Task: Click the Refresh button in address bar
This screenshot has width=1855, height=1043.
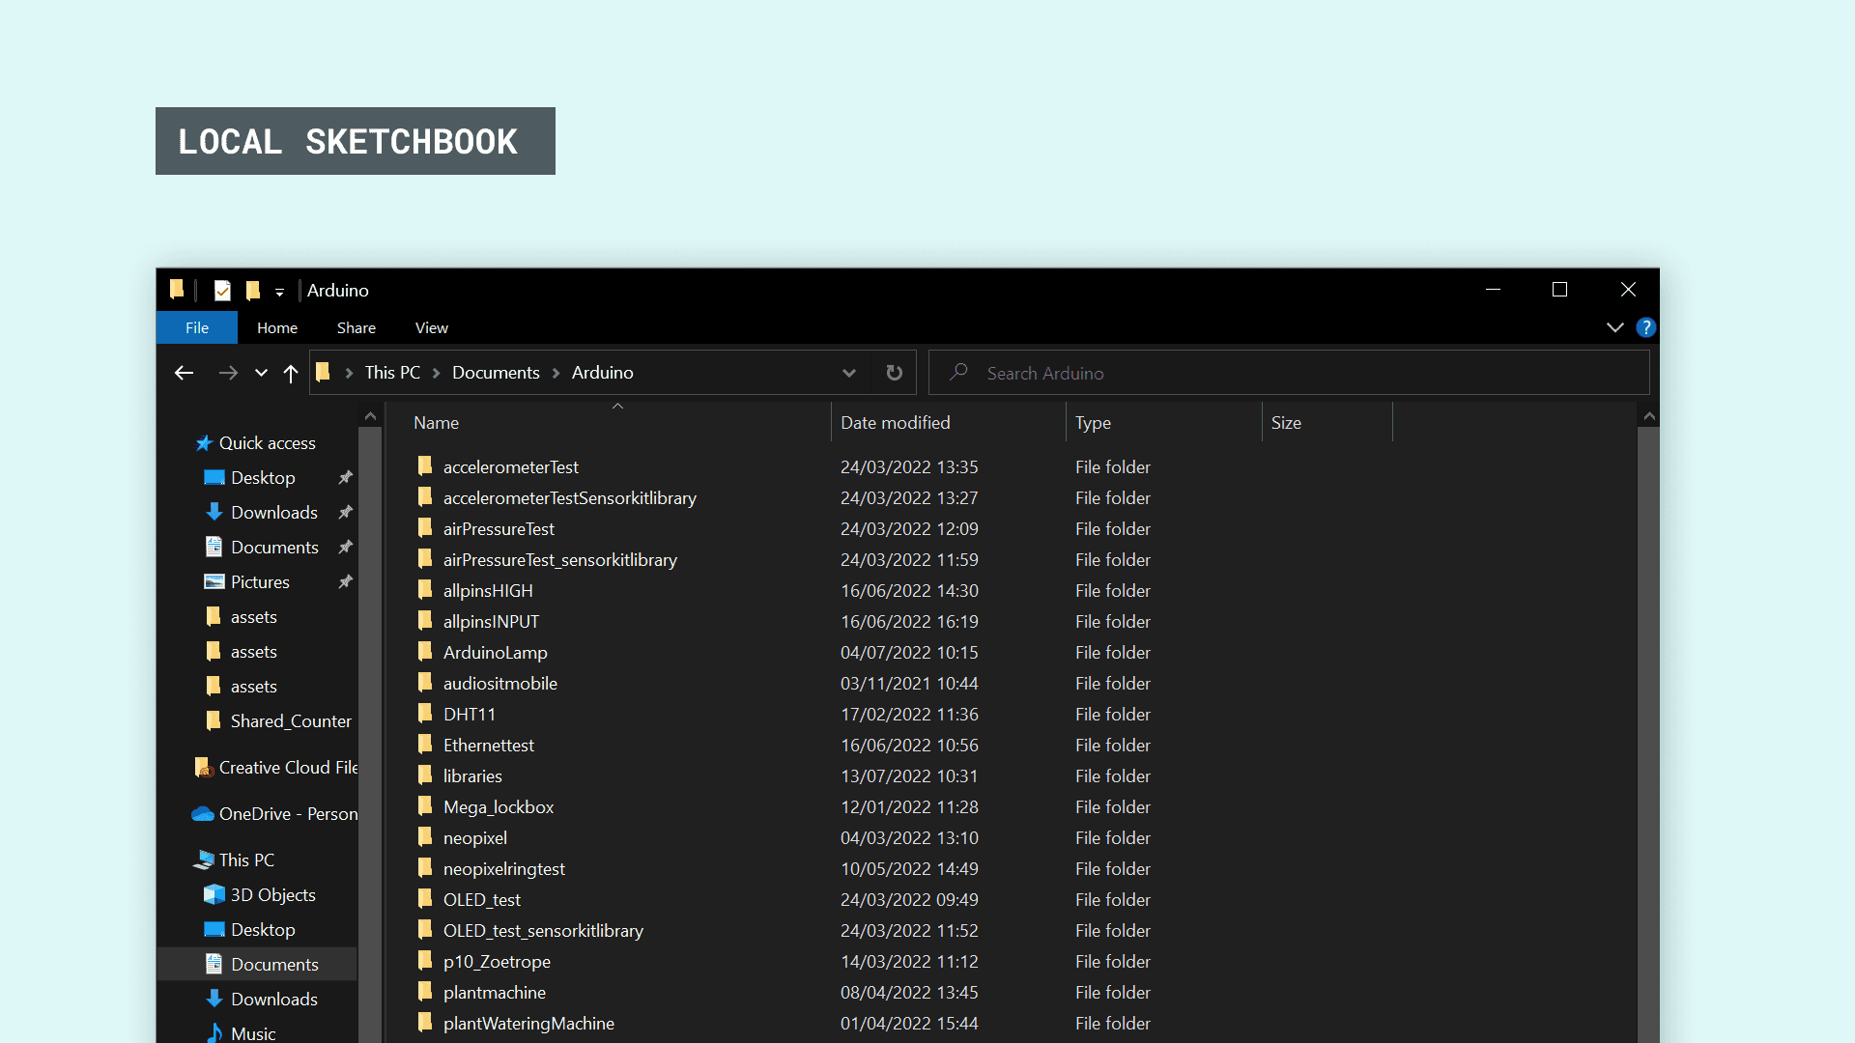Action: [895, 373]
